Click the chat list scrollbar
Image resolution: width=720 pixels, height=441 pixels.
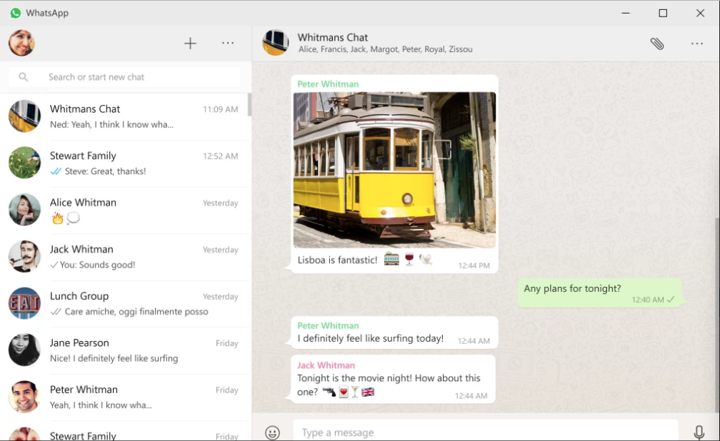(249, 105)
